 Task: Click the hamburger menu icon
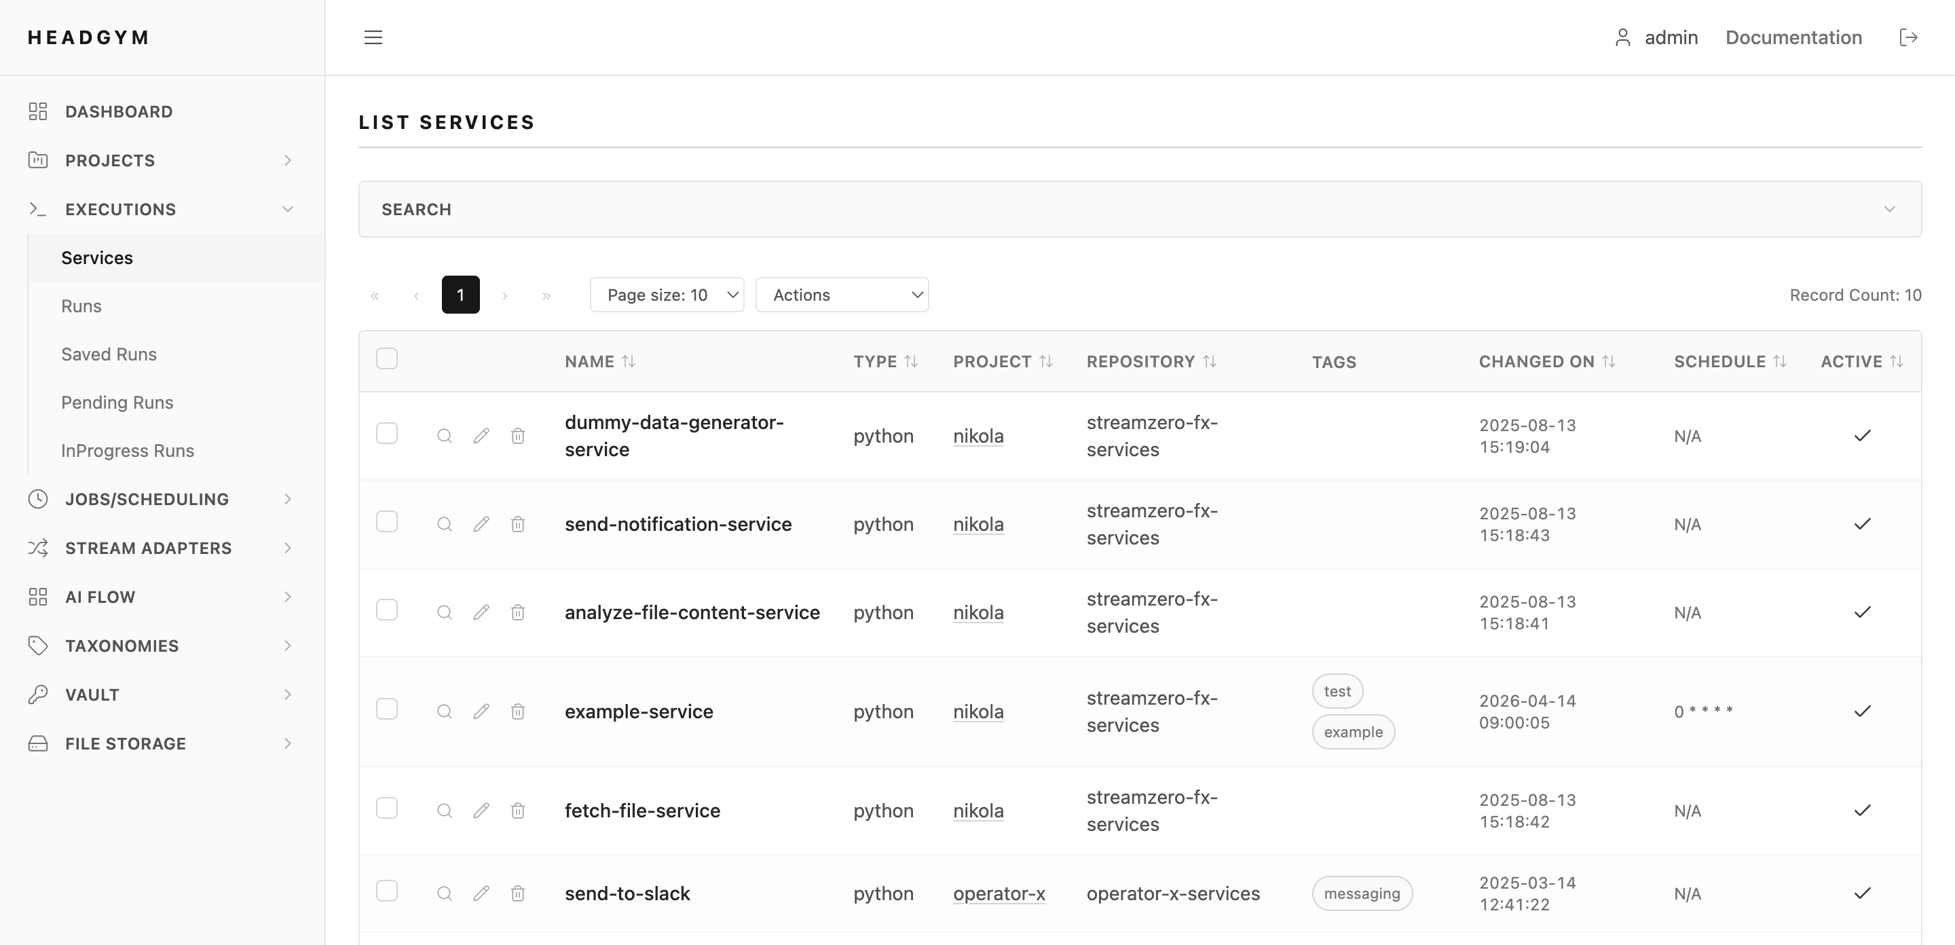(373, 37)
